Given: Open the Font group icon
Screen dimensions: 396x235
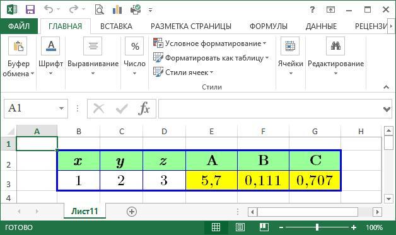Looking at the screenshot, I should (50, 46).
